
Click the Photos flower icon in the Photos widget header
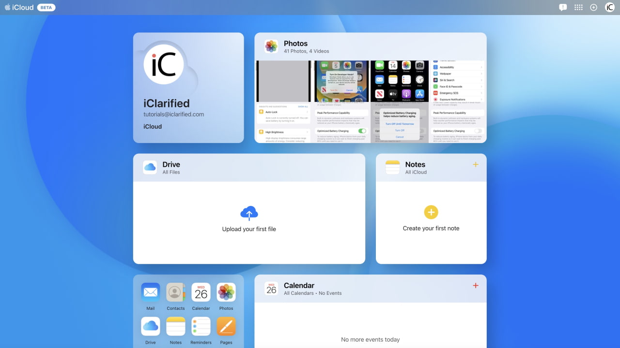click(x=271, y=46)
